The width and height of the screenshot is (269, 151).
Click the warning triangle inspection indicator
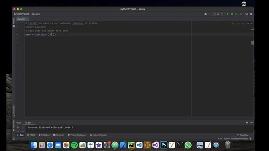click(x=234, y=23)
